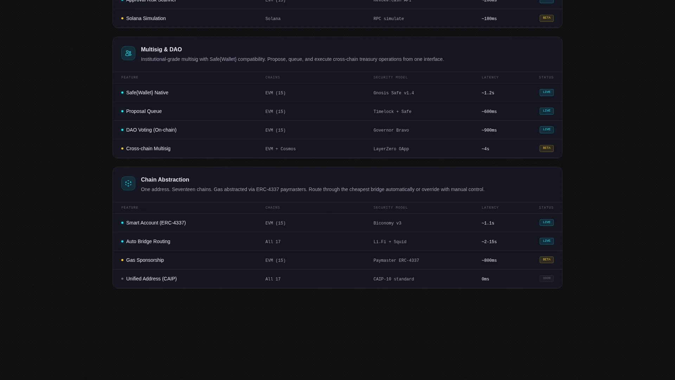Click the 0ms latency value
The width and height of the screenshot is (675, 380).
(486, 279)
